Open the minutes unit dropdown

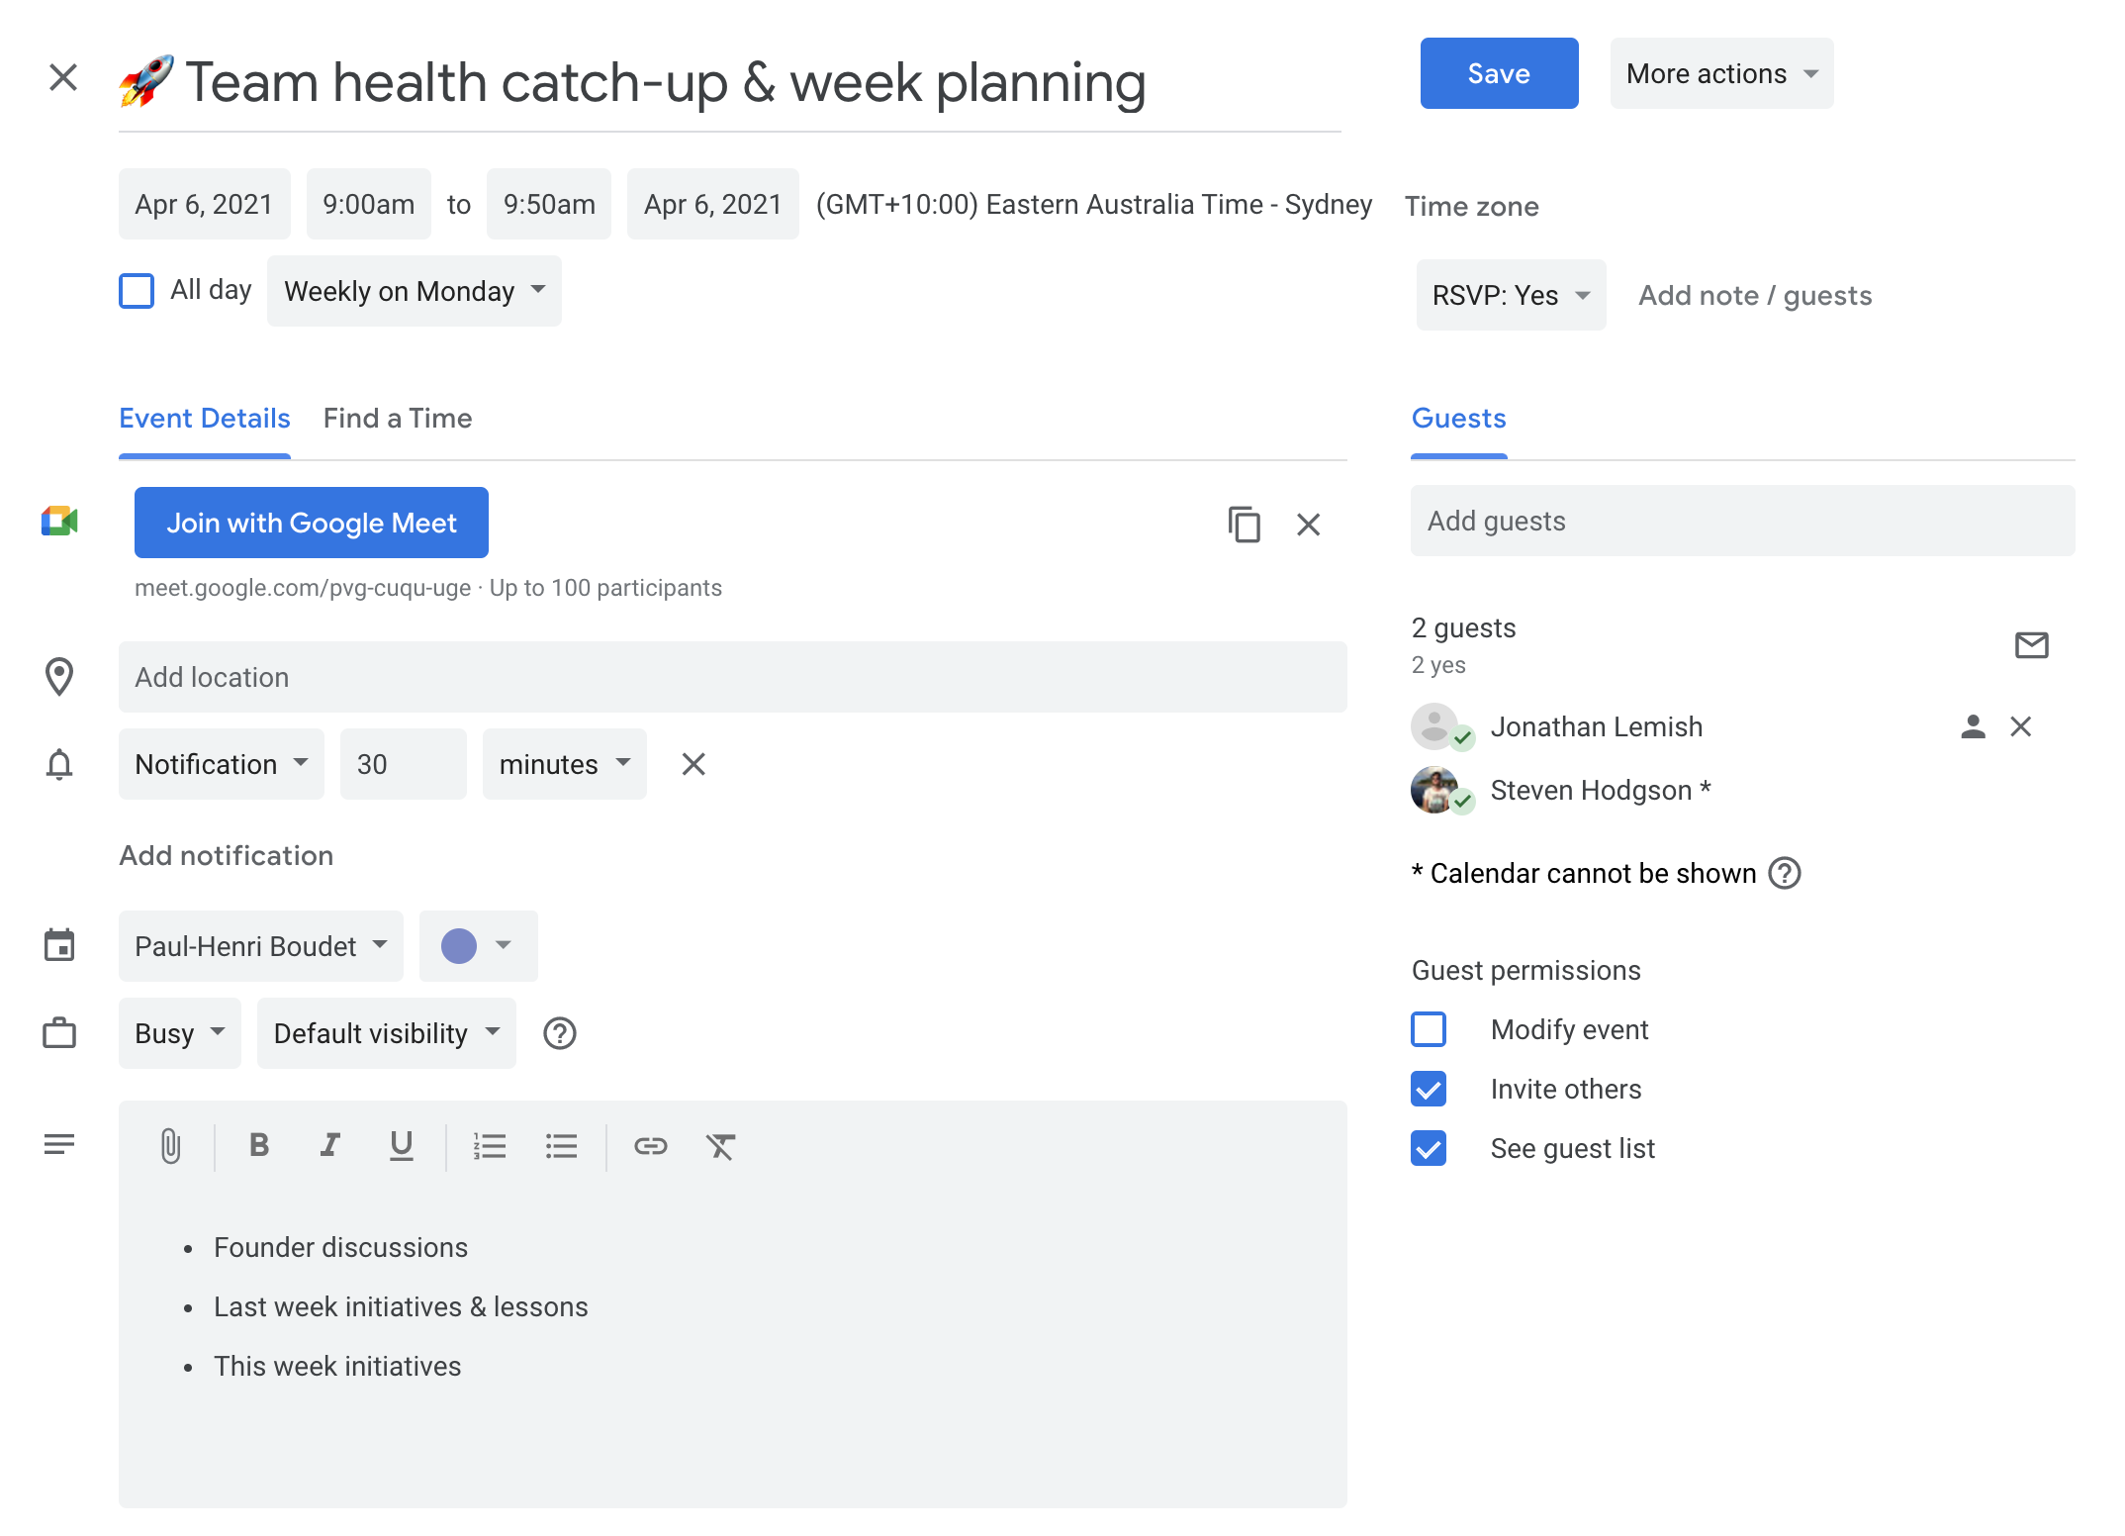point(565,764)
